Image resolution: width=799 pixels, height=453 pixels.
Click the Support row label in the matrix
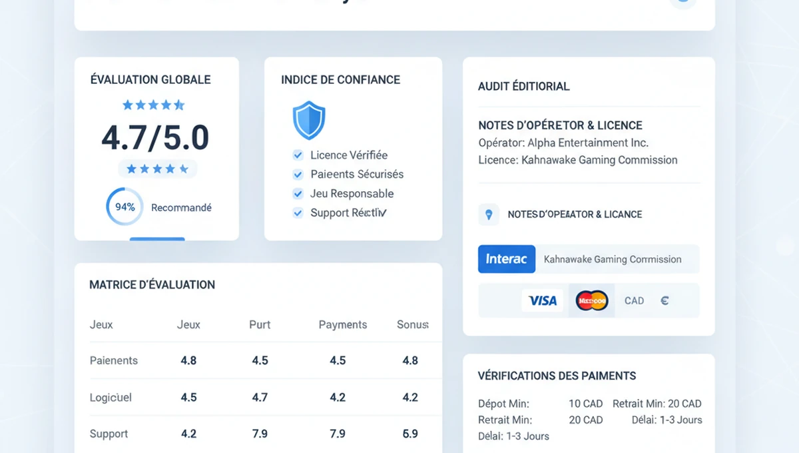(x=109, y=434)
